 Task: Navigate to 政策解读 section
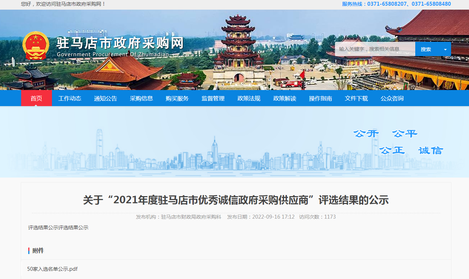coord(285,98)
